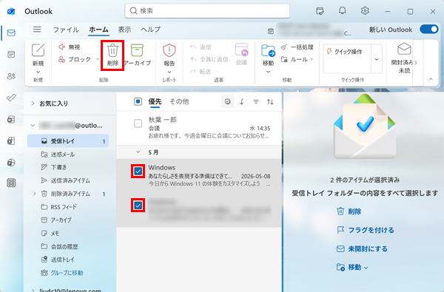Viewport: 444px width, 292px height.
Task: Click 受信トレイ フォルダーの内容をすべて選択します
Action: (365, 193)
